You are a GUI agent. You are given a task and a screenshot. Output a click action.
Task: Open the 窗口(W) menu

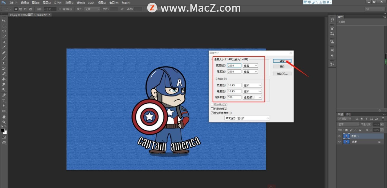(x=114, y=3)
